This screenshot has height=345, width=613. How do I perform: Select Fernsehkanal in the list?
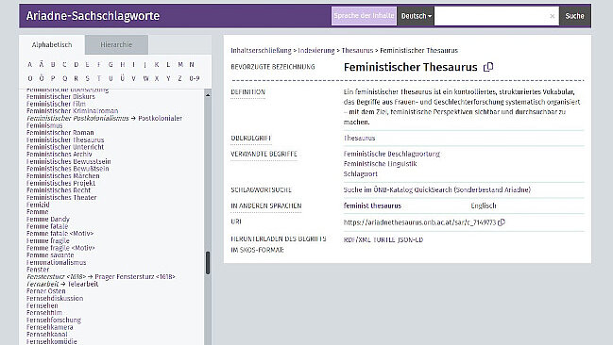(47, 335)
